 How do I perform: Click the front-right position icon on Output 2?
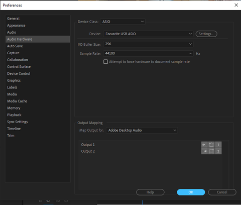[211, 151]
